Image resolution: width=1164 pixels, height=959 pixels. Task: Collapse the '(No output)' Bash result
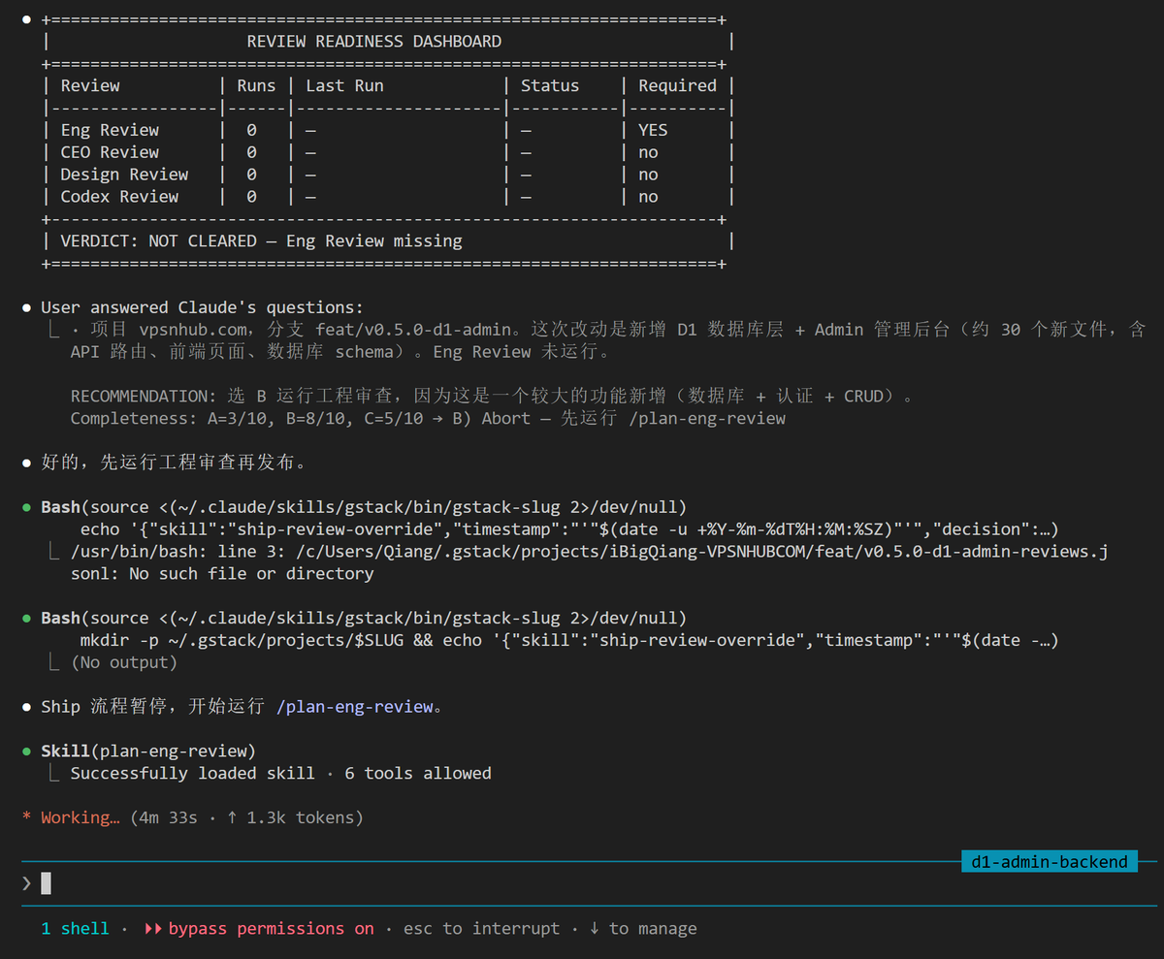(x=55, y=661)
